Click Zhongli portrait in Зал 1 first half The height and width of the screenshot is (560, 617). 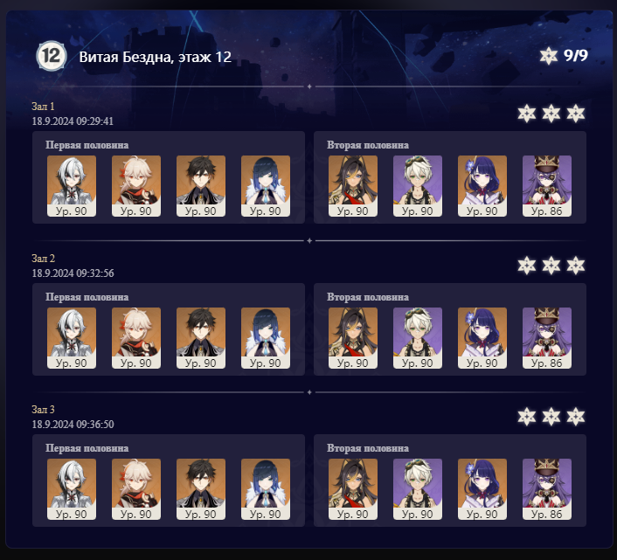coord(201,186)
